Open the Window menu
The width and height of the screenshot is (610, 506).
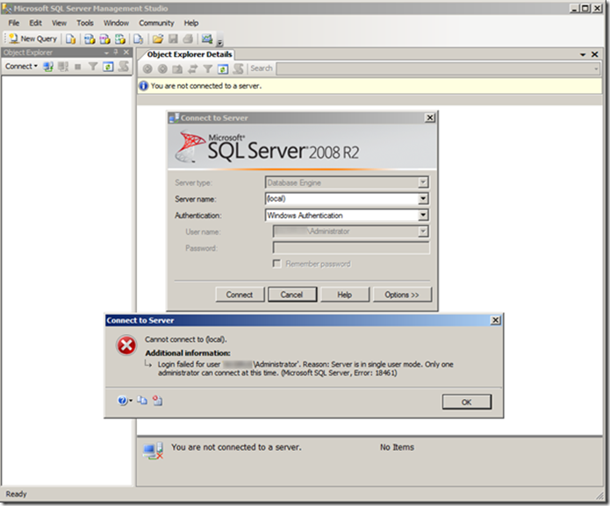coord(116,23)
